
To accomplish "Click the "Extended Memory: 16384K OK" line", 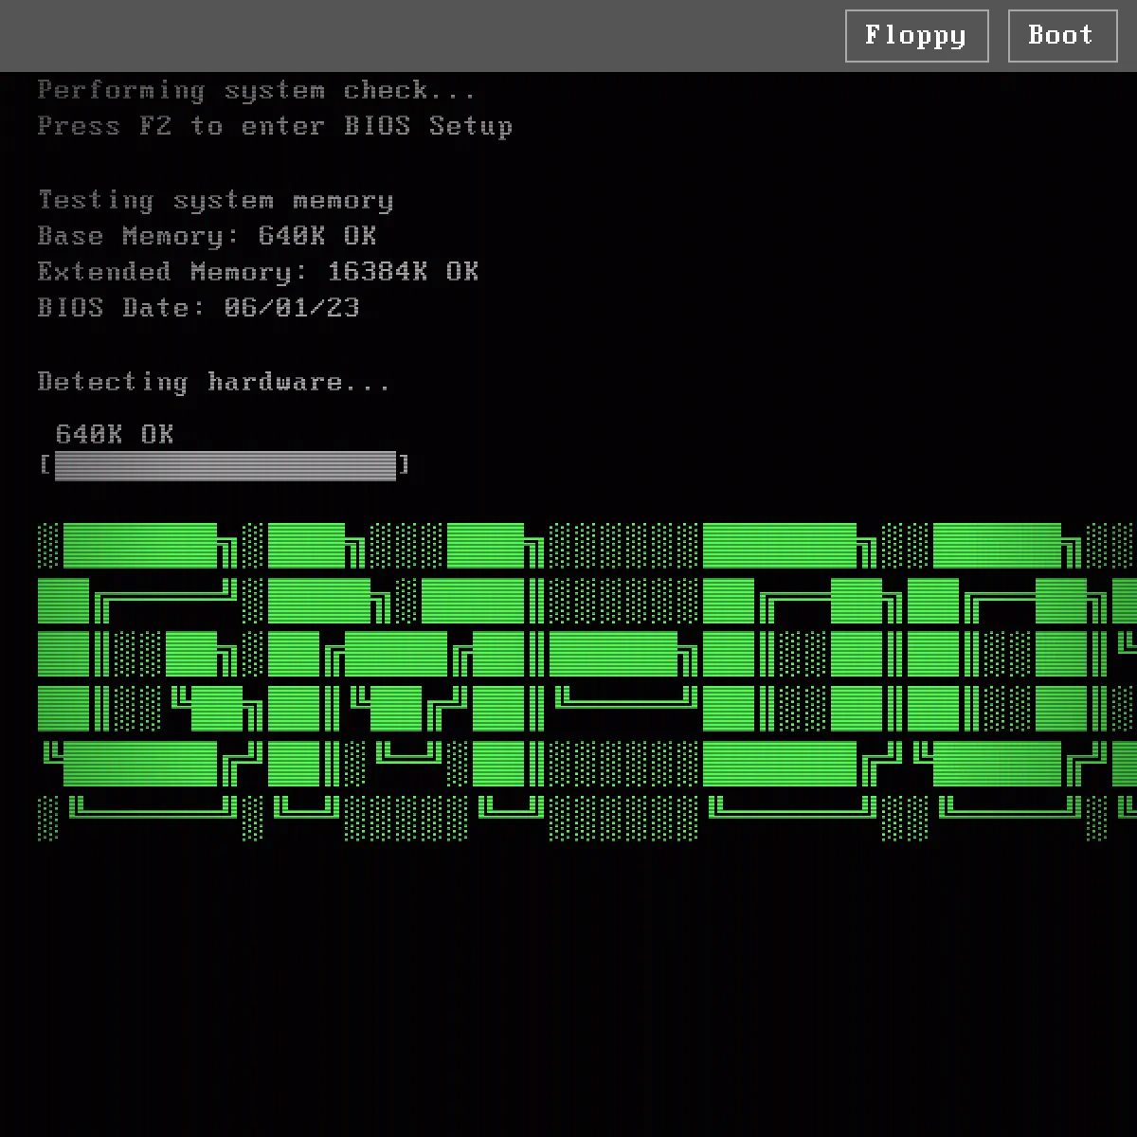I will click(x=258, y=273).
